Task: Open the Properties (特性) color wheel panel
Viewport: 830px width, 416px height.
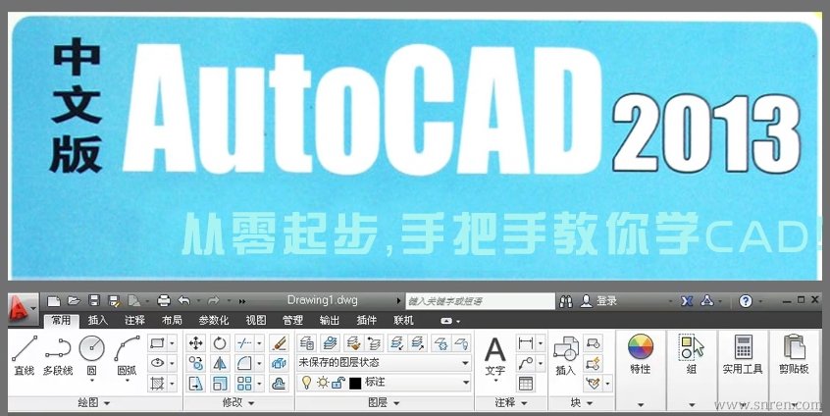Action: [641, 354]
